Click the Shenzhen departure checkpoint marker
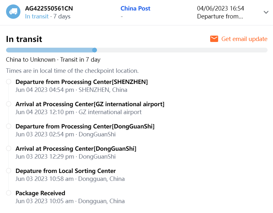The width and height of the screenshot is (273, 213). click(x=9, y=82)
